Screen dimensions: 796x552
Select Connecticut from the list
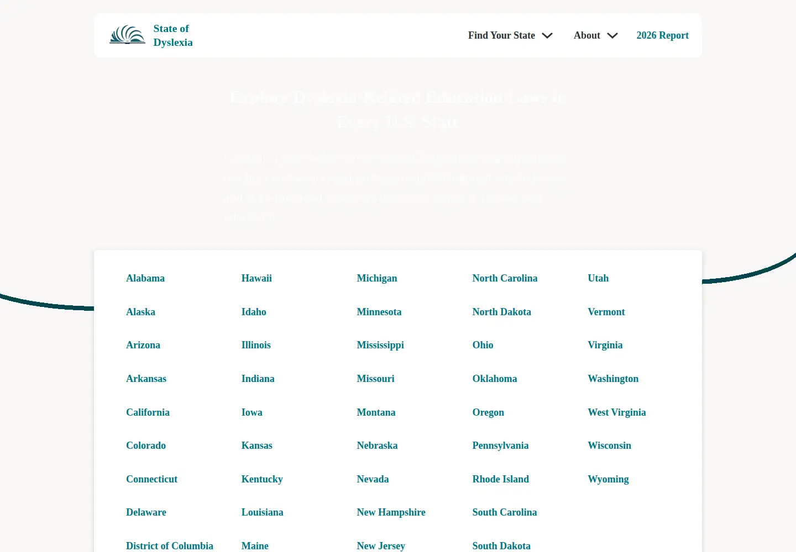pos(151,479)
